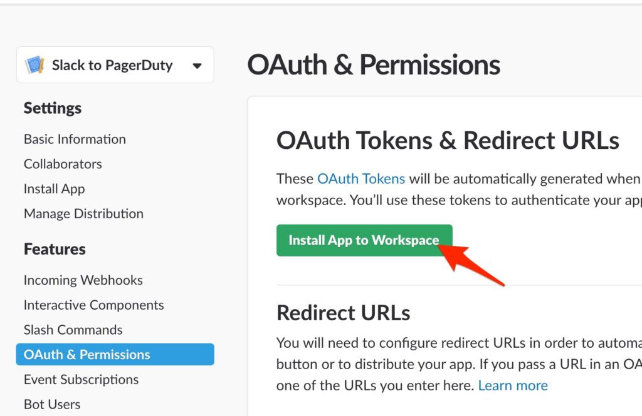Screen dimensions: 642x416
Task: Select Install App in the sidebar
Action: pyautogui.click(x=54, y=189)
